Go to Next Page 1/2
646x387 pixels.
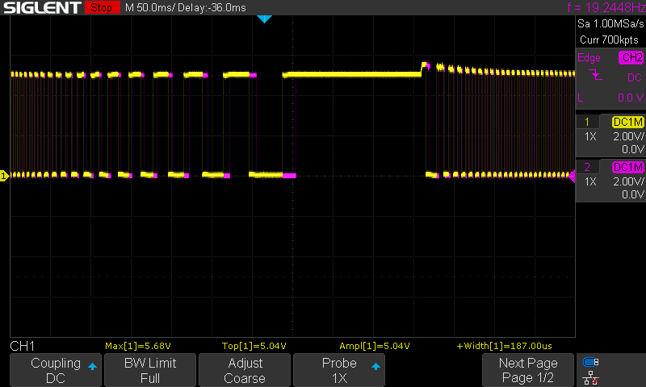(528, 370)
